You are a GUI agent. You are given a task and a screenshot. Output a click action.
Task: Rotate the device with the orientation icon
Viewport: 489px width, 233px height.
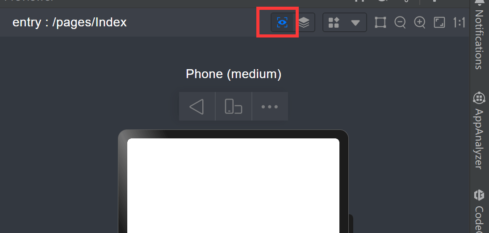(234, 106)
